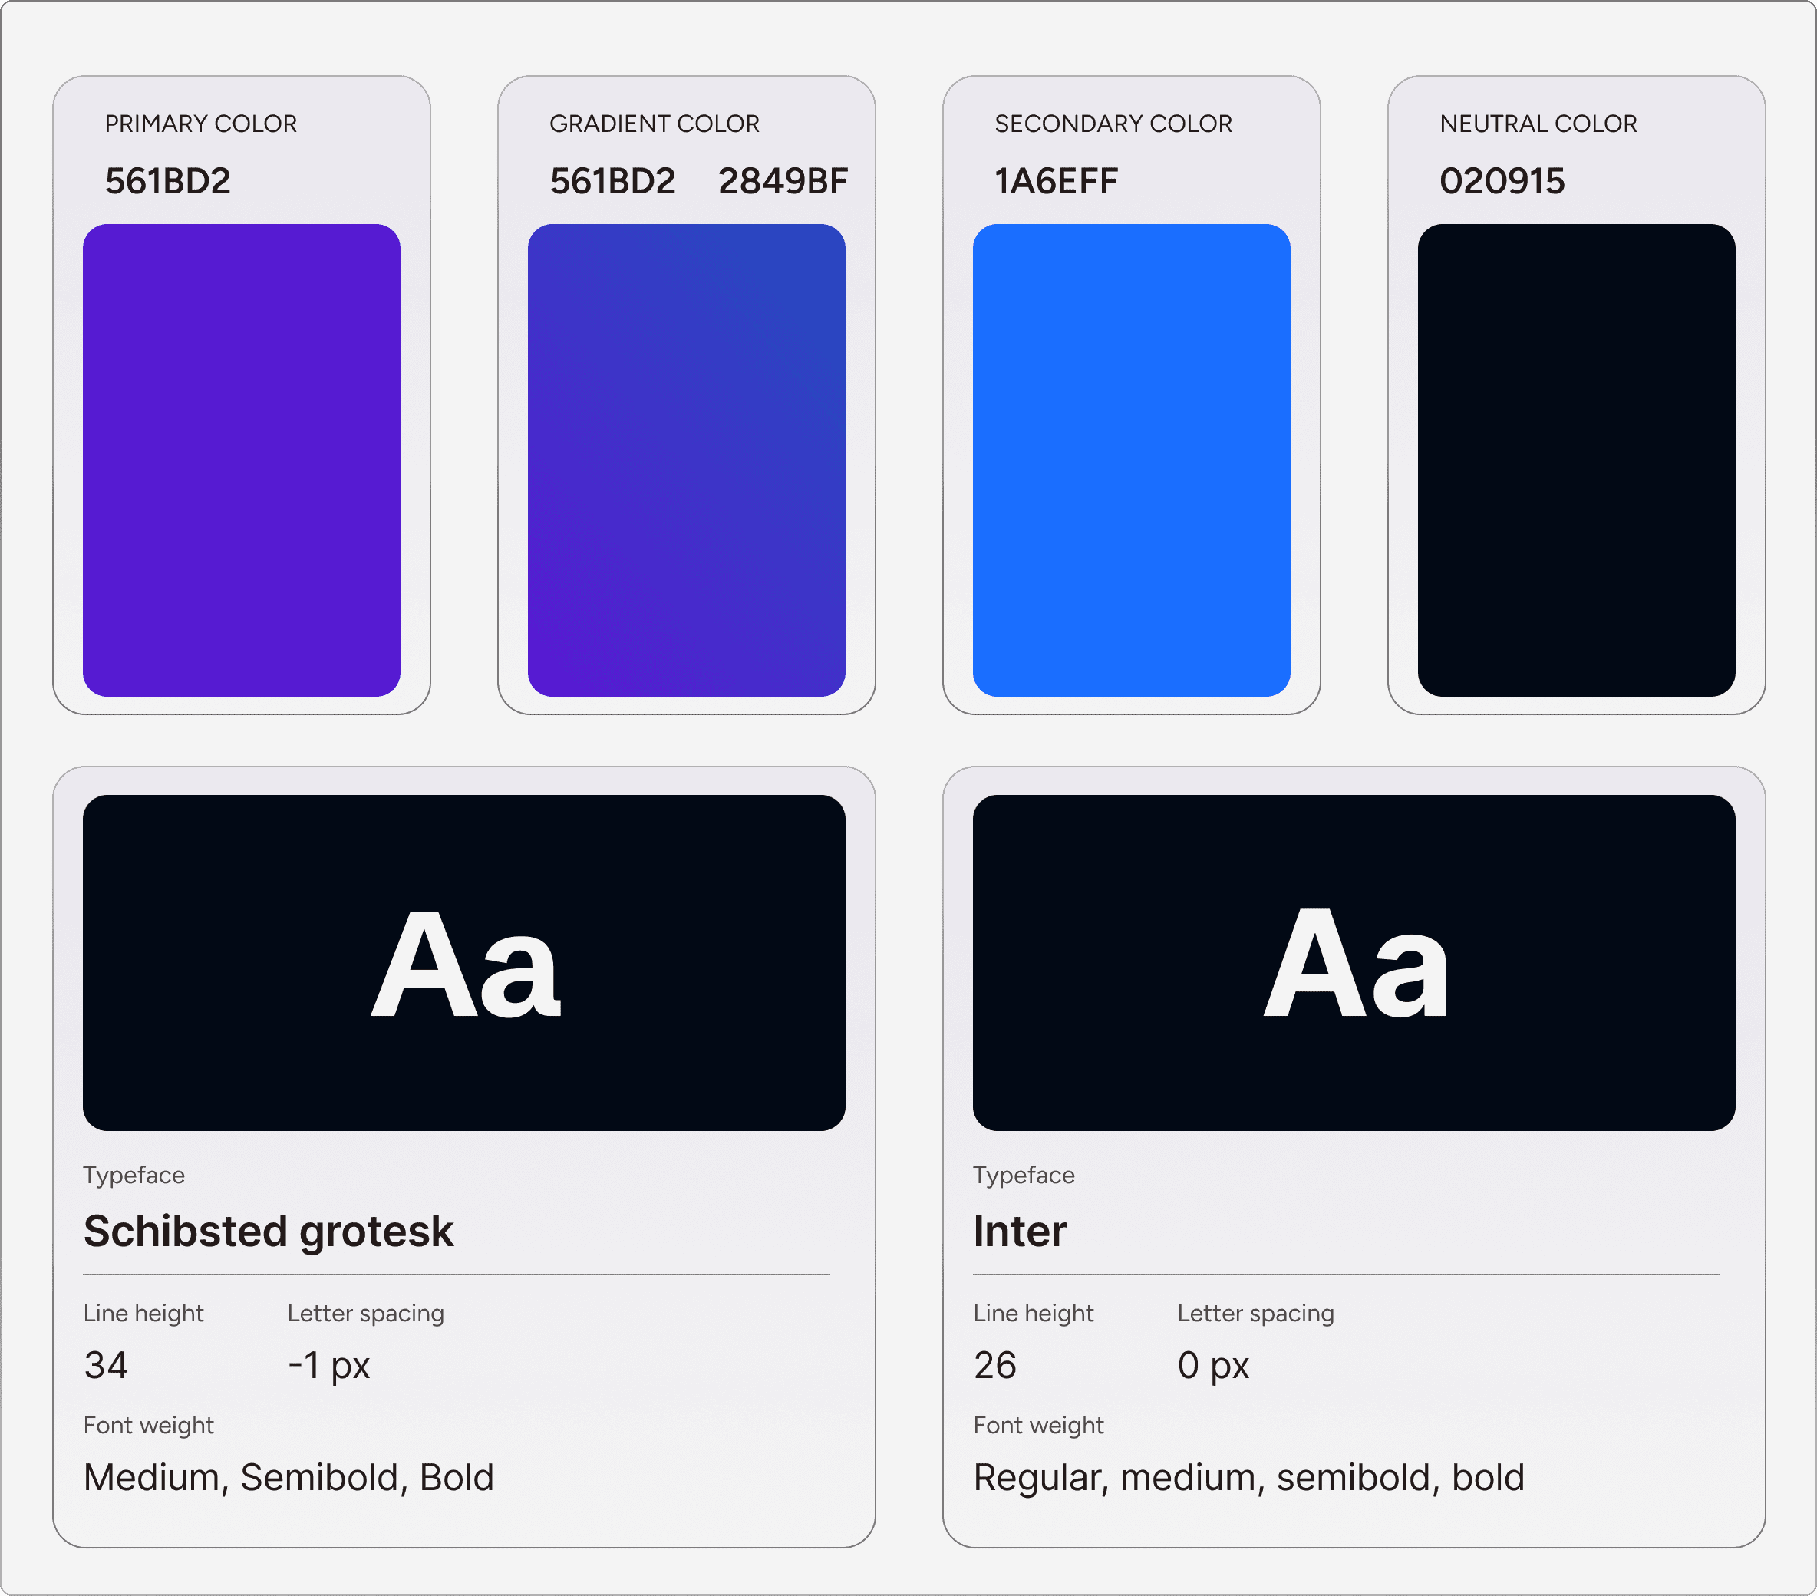Open the Inter typeface Aa preview
This screenshot has height=1596, width=1817.
point(1354,963)
